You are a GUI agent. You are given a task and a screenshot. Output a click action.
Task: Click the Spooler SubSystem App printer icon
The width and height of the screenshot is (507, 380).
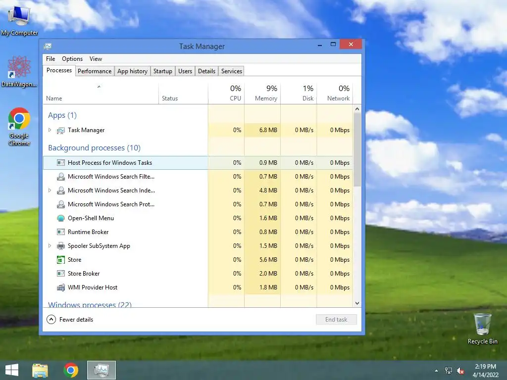61,246
